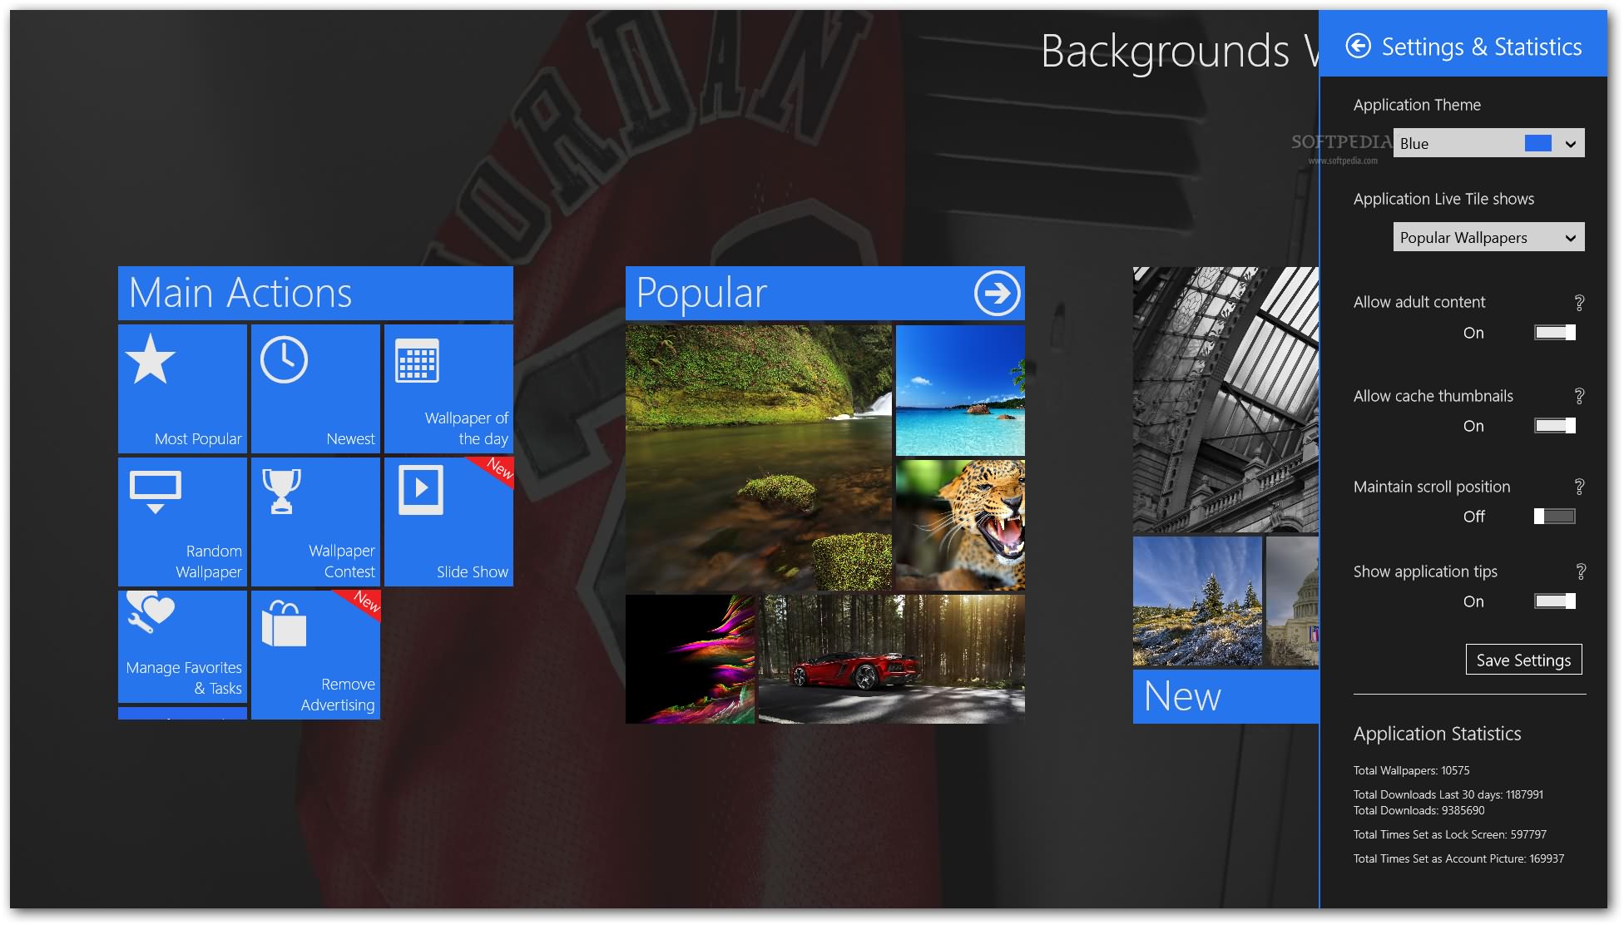The height and width of the screenshot is (925, 1624).
Task: Click the blue theme color swatch
Action: (x=1537, y=143)
